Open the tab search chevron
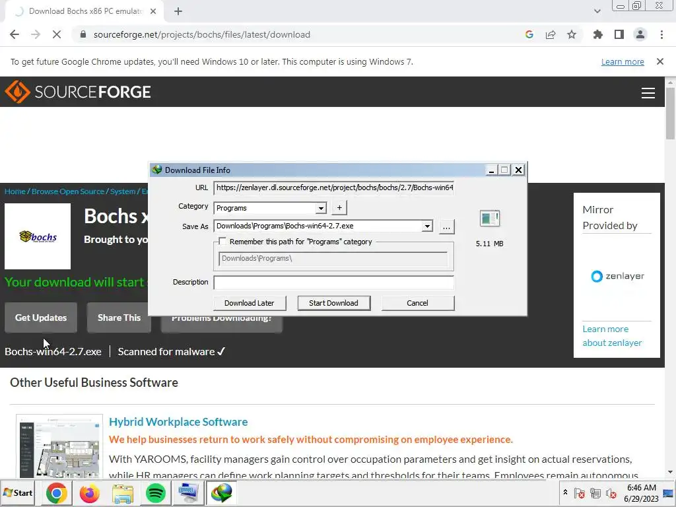676x507 pixels. pyautogui.click(x=597, y=11)
